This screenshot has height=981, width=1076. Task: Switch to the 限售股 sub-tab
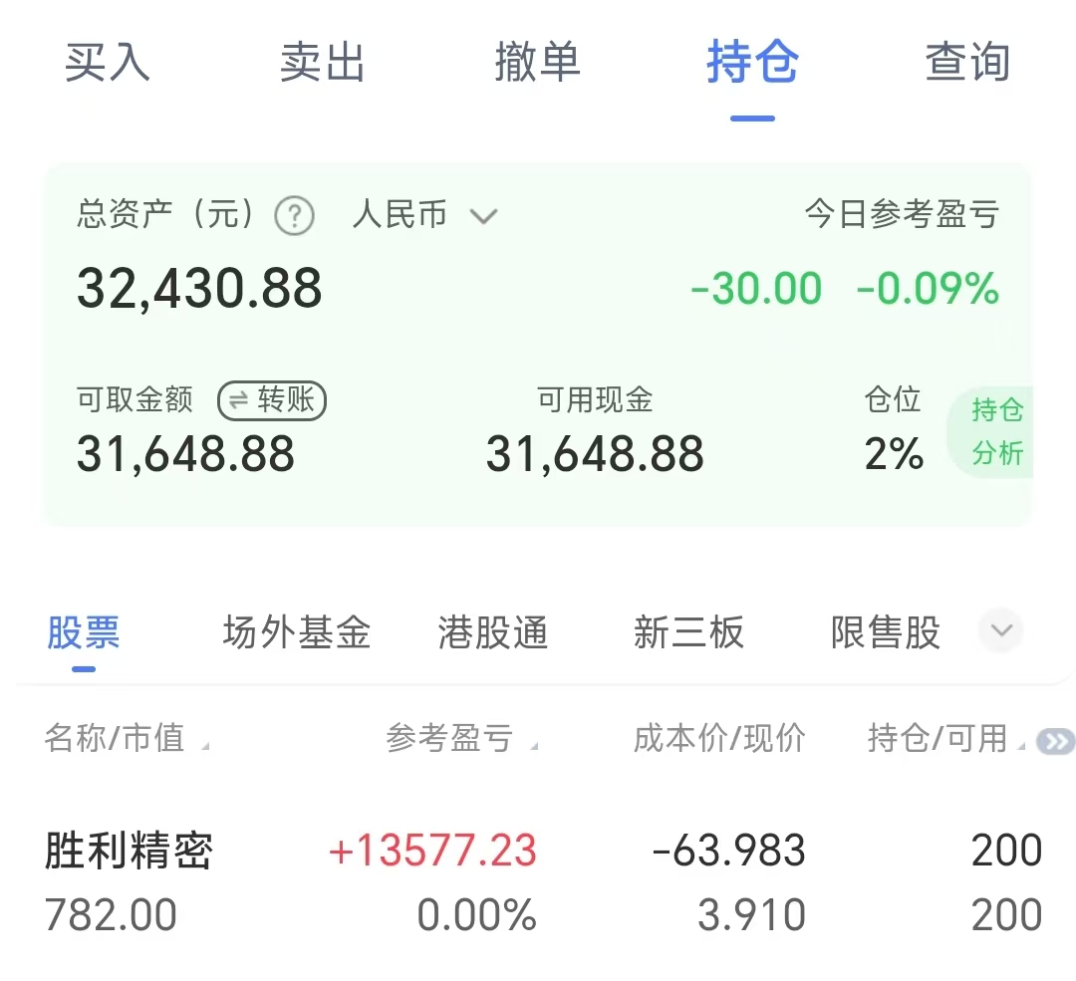click(x=886, y=632)
